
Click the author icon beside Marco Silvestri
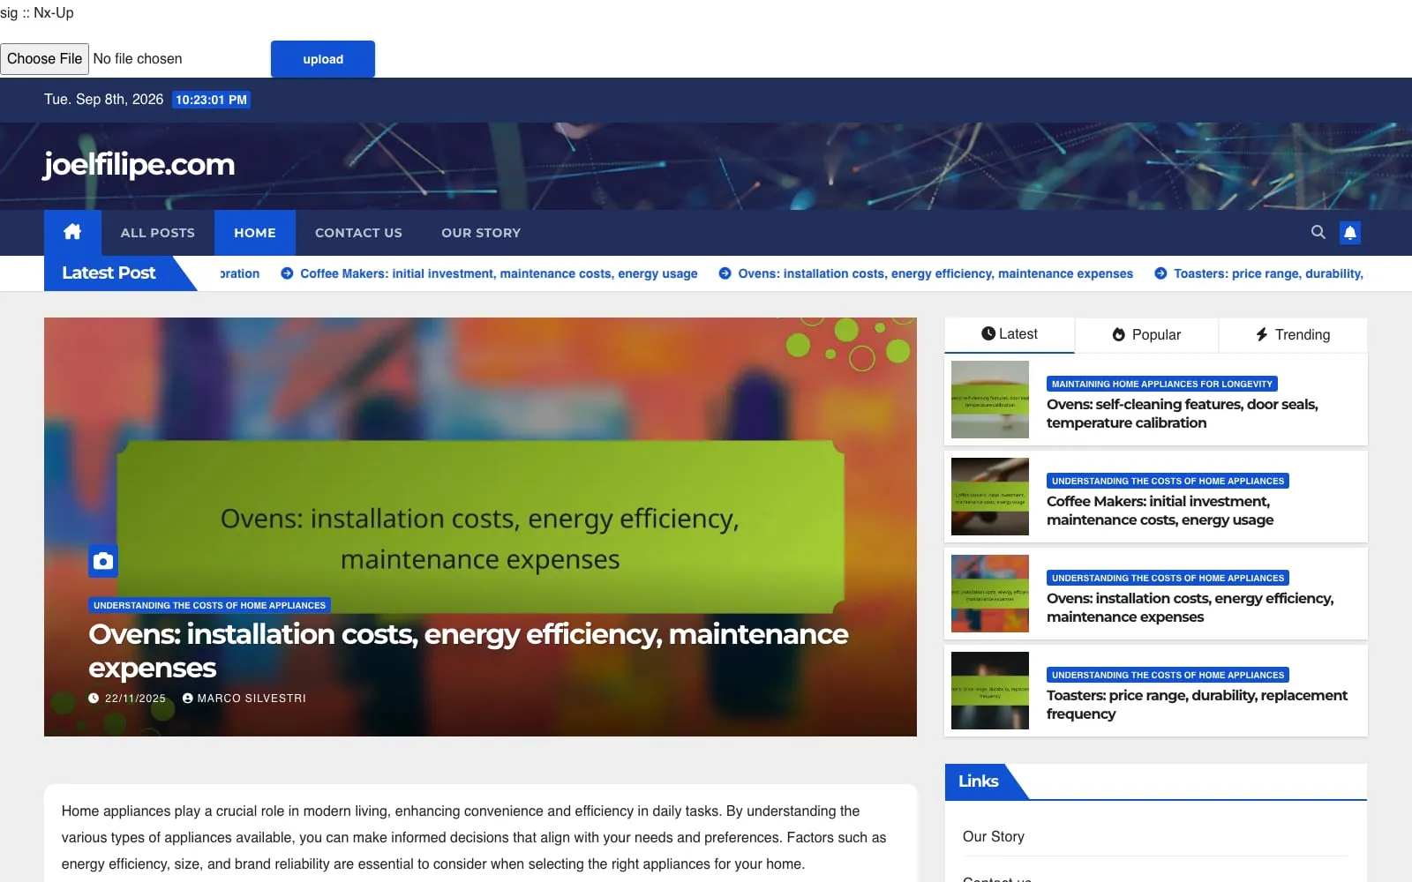187,698
